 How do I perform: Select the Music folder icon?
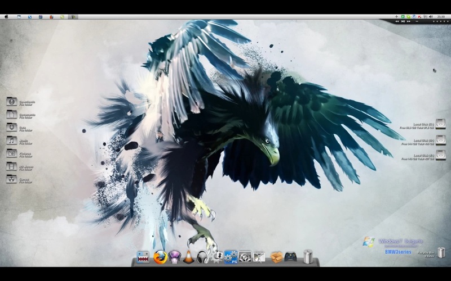(x=12, y=140)
